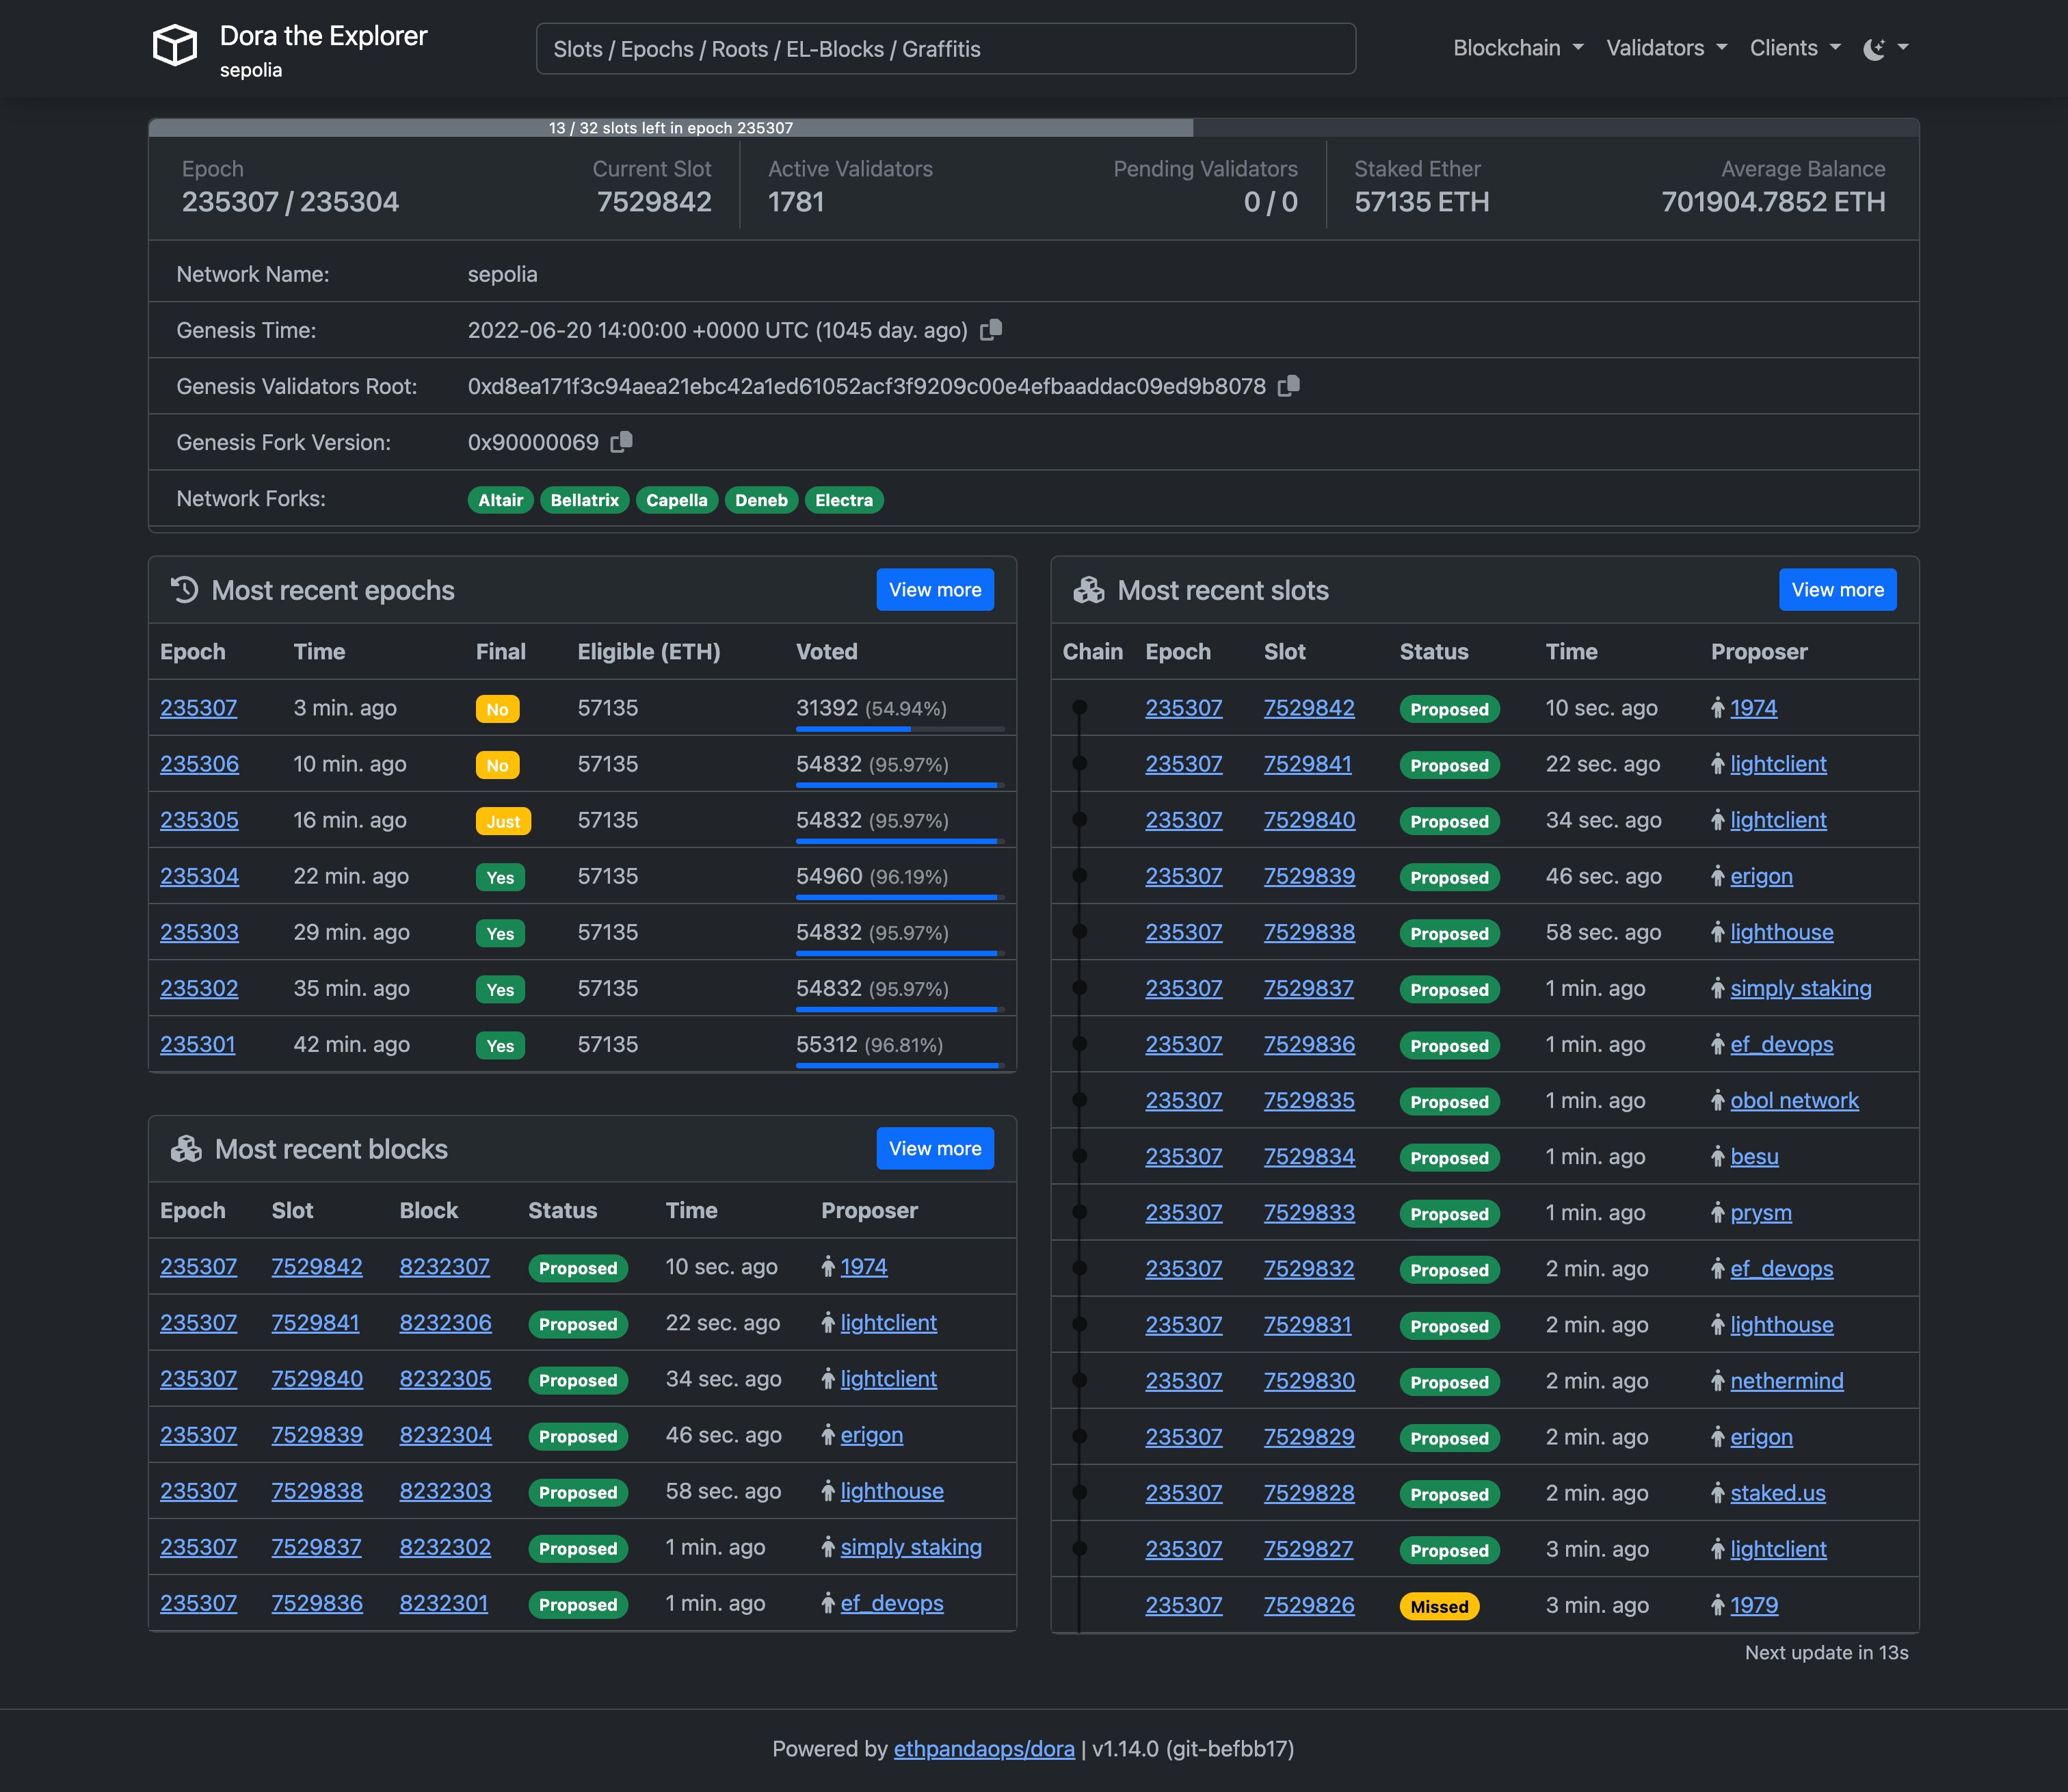Click vote progress bar for epoch 235301
2068x1792 pixels.
click(x=900, y=1066)
